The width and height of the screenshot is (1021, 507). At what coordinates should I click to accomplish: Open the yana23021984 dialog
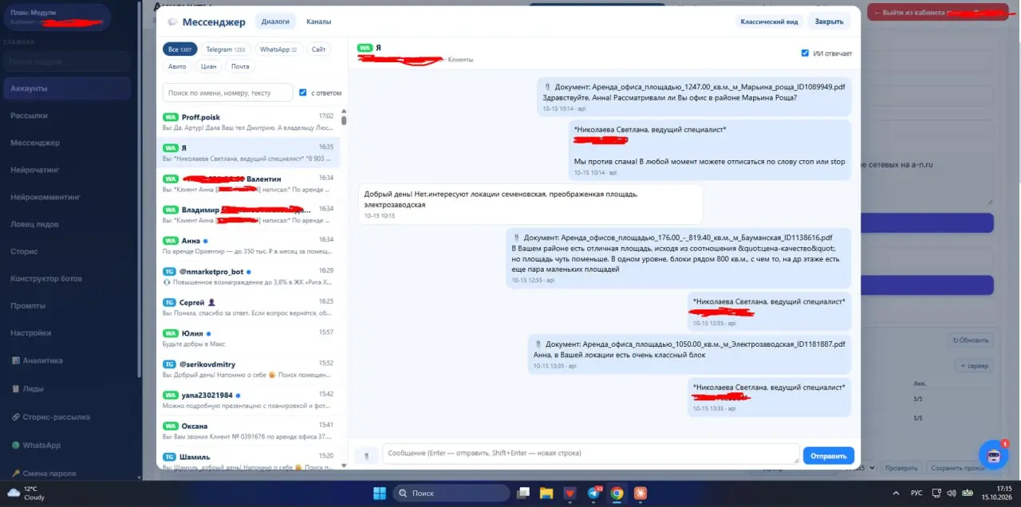tap(248, 399)
